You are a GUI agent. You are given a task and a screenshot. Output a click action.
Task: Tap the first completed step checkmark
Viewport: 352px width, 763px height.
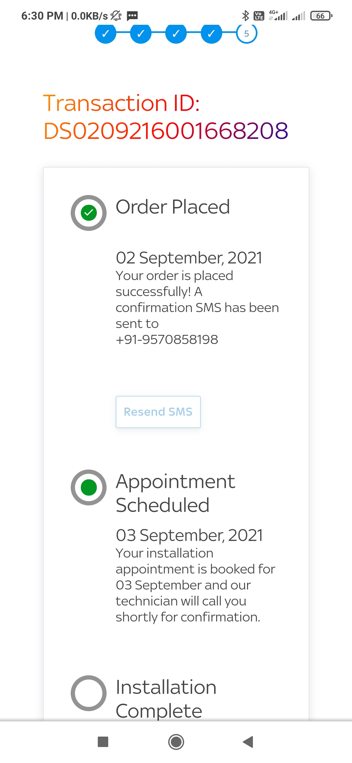(x=105, y=33)
